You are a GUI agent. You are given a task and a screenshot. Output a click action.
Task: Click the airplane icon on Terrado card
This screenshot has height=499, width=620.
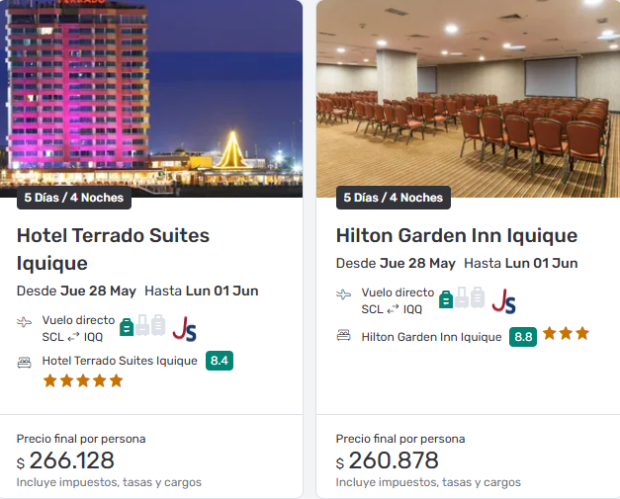[x=25, y=323]
